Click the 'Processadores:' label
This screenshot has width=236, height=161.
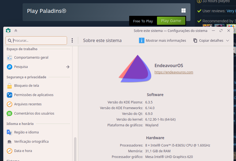coord(131,145)
